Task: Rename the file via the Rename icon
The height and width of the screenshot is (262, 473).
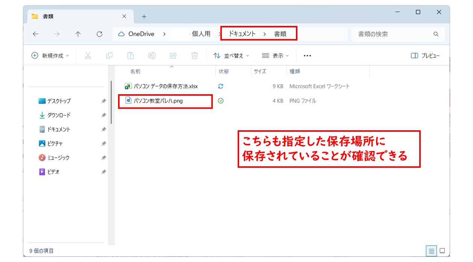Action: pos(152,56)
